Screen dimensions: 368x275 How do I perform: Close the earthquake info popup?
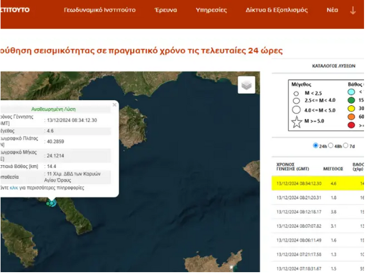click(x=114, y=105)
